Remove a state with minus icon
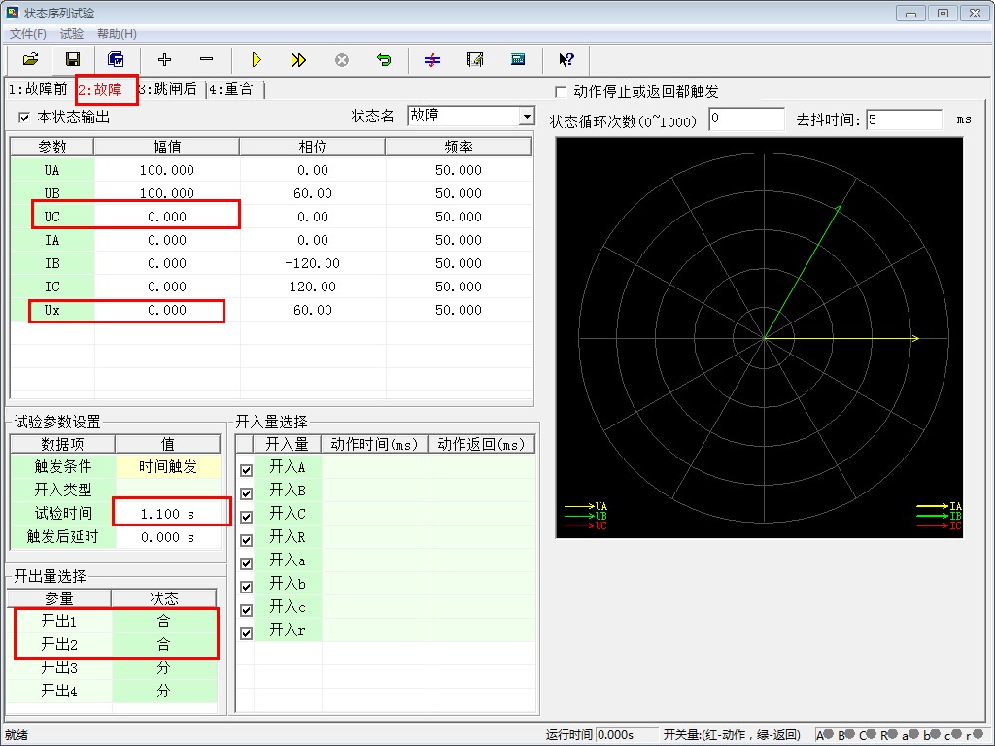 pos(206,59)
